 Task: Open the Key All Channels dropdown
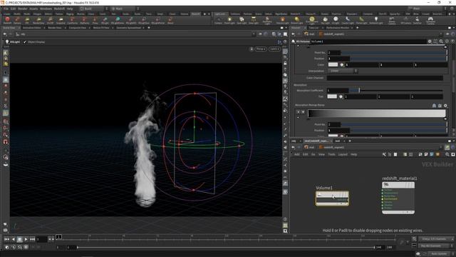click(436, 246)
